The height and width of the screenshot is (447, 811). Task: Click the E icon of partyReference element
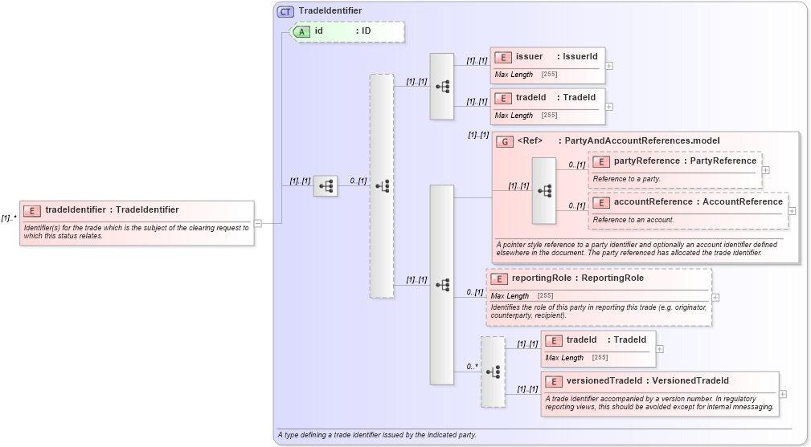[601, 161]
